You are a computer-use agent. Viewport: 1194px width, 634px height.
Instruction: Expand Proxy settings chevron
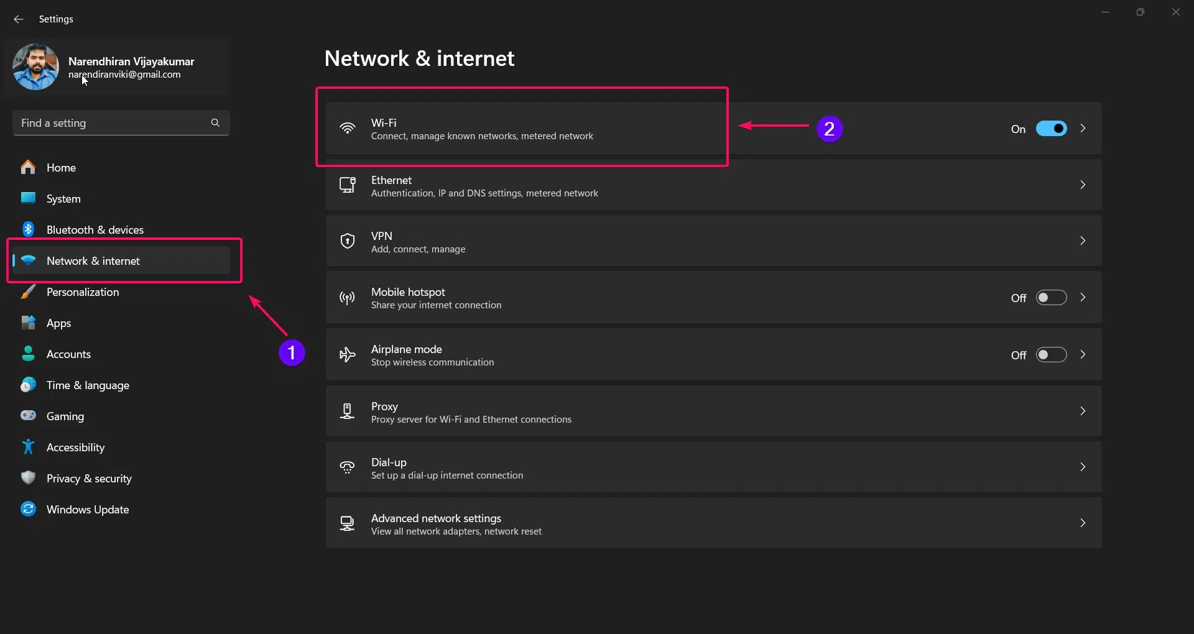(x=1083, y=411)
